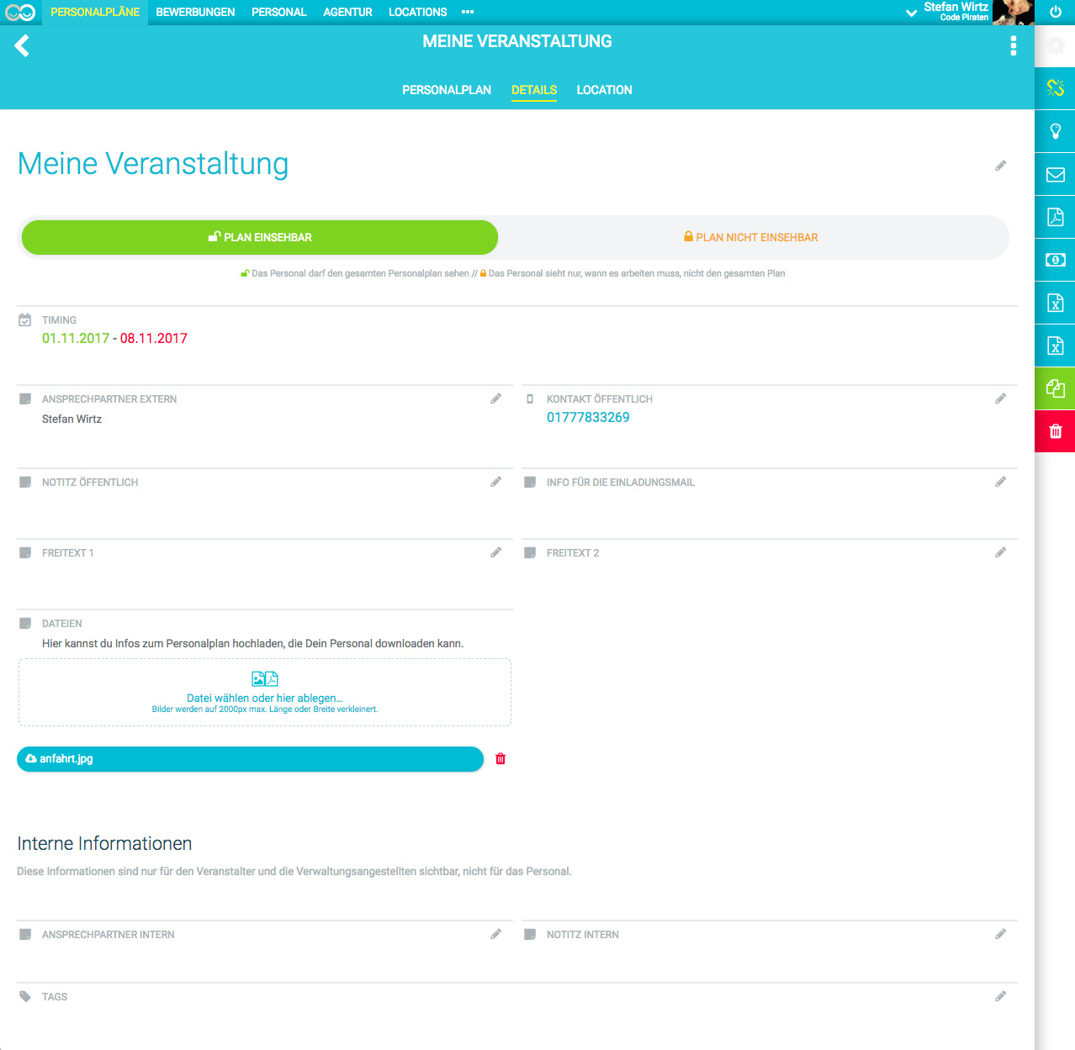
Task: Edit the Meine Veranstaltung title with the pencil icon
Action: click(x=1000, y=166)
